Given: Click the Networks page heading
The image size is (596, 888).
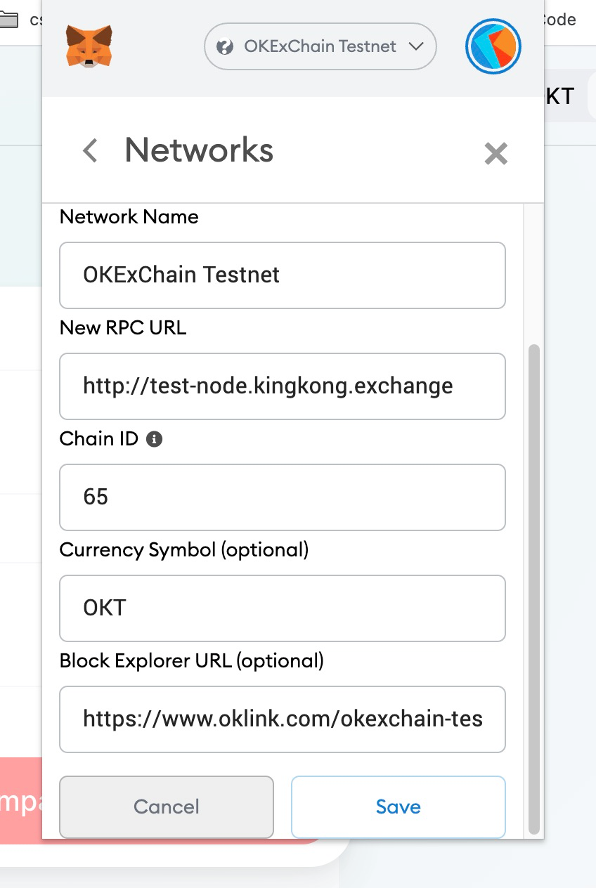Looking at the screenshot, I should tap(199, 150).
